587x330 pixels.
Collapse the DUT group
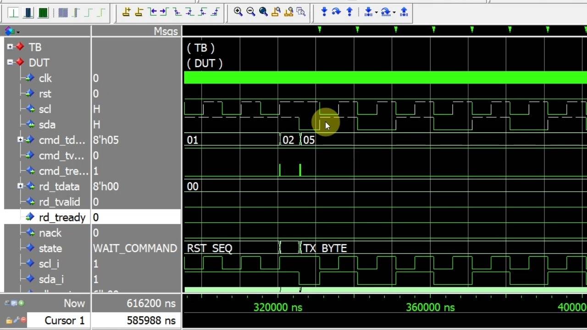[x=10, y=62]
